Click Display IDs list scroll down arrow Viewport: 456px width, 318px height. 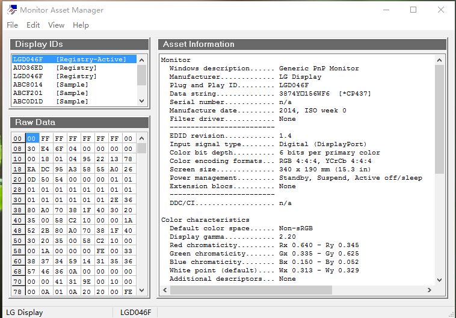pyautogui.click(x=141, y=101)
